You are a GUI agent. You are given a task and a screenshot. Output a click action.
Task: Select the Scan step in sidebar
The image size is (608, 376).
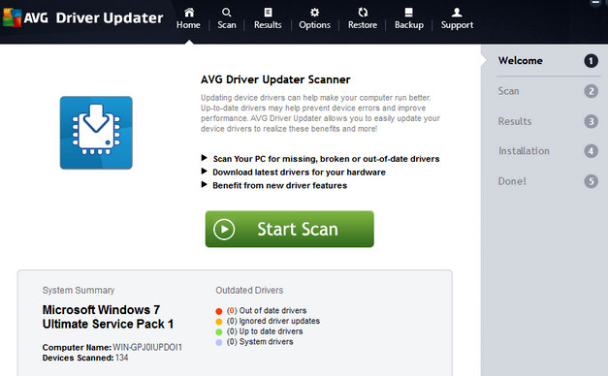[508, 91]
